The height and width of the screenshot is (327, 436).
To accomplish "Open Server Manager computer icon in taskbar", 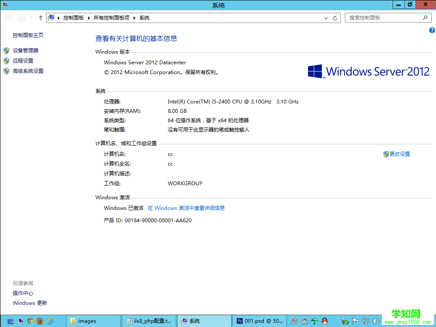I will pos(20,321).
